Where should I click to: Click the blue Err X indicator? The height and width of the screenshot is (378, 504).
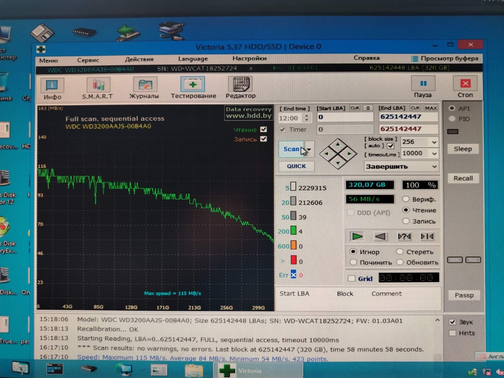tap(293, 275)
